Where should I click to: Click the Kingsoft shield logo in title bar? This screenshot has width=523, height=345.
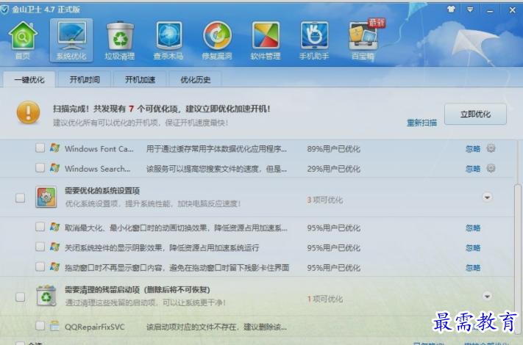[x=4, y=10]
